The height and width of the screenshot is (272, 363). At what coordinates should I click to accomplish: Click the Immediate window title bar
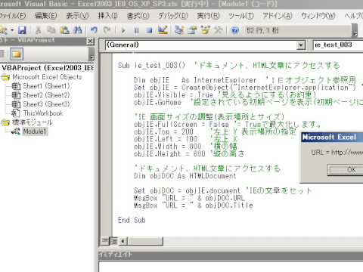click(231, 255)
